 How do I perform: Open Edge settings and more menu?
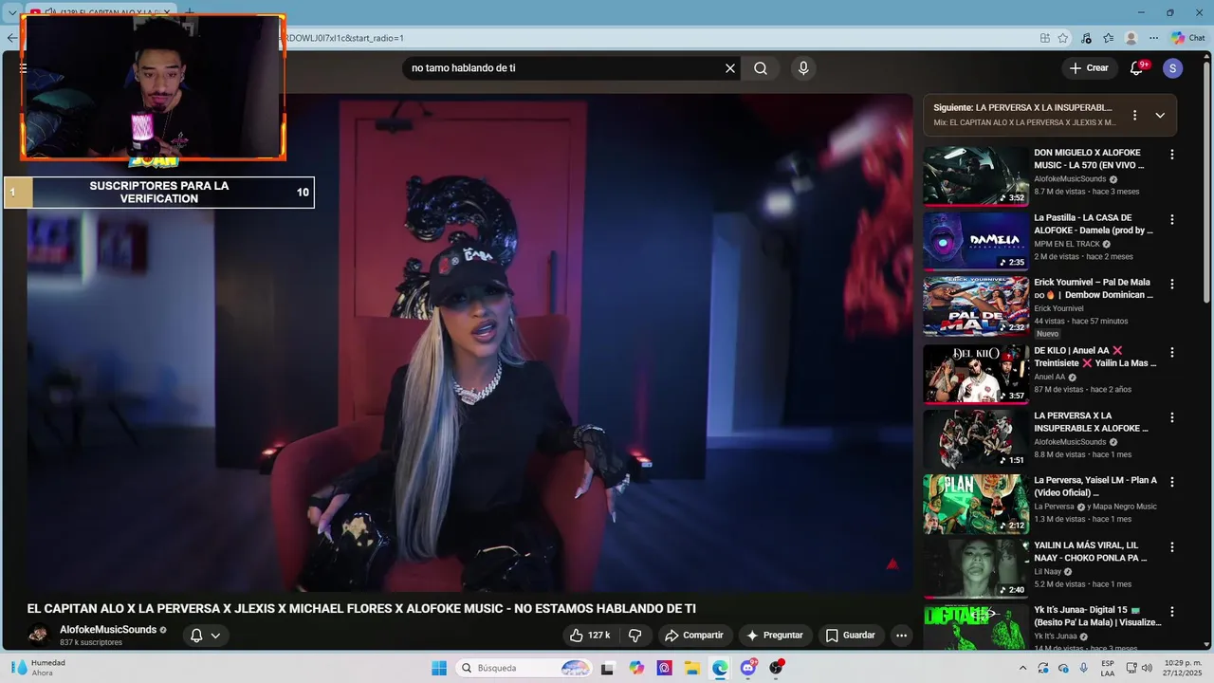pos(1153,38)
